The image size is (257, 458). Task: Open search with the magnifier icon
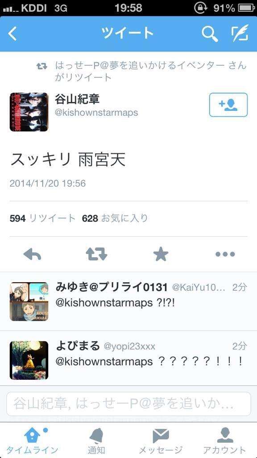[210, 34]
